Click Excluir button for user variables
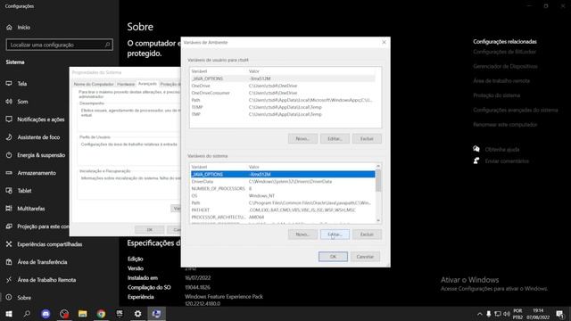 367,139
